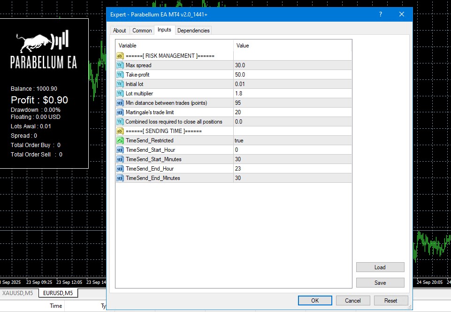
Task: Edit the Initial lot value 0.01
Action: pos(292,84)
